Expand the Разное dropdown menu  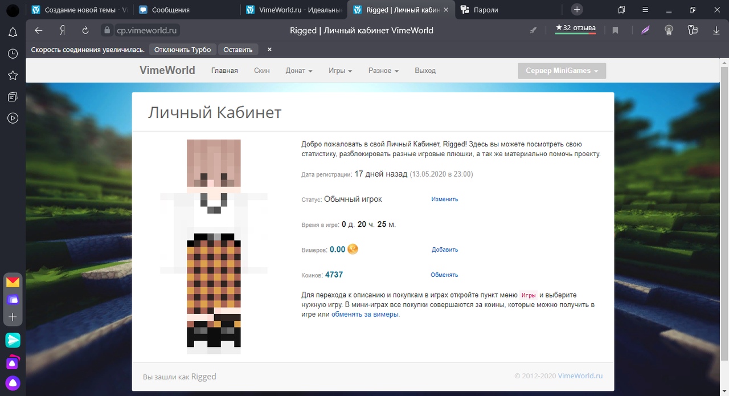[383, 71]
